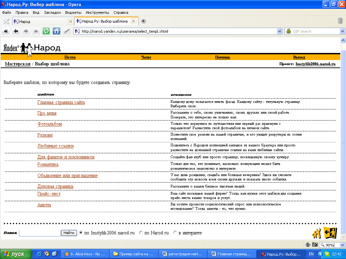Open the Закладки menu
Screen dimensions: 346x259
(x=52, y=12)
